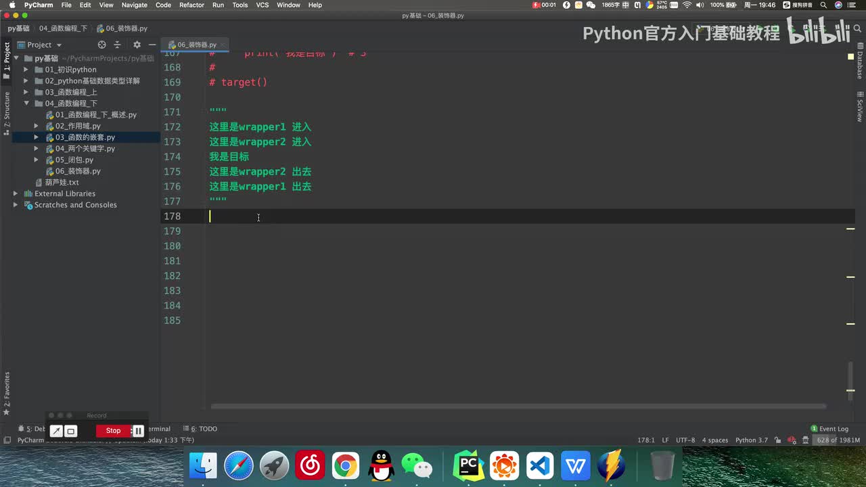Click the red inspection profile icon in status bar
The width and height of the screenshot is (866, 487).
(792, 440)
